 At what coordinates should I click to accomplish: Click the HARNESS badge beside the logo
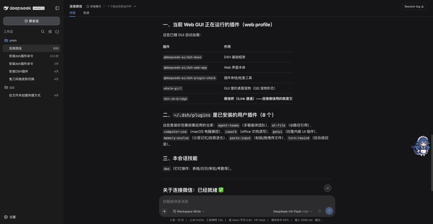(38, 8)
